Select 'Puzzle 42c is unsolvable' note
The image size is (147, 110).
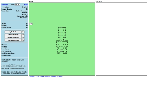click(x=14, y=73)
